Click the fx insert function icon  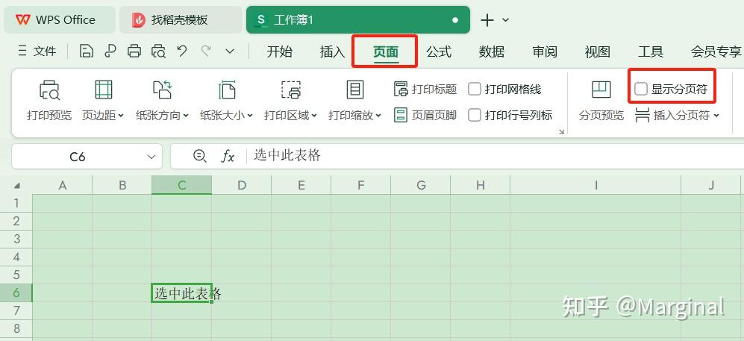pos(228,155)
